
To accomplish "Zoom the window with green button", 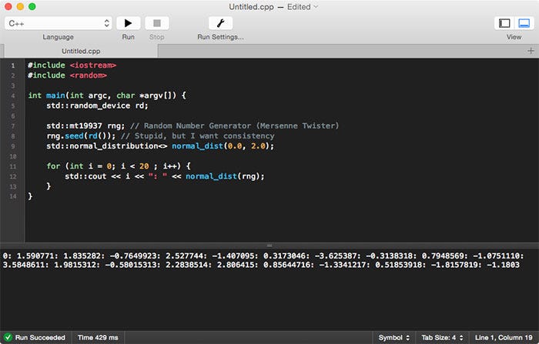I will tap(32, 6).
